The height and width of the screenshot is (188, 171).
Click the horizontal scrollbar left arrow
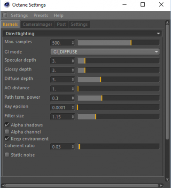3,186
